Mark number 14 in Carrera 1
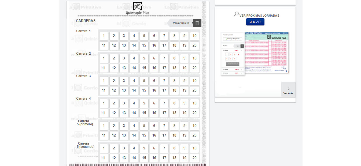This screenshot has width=361, height=166. 134,46
